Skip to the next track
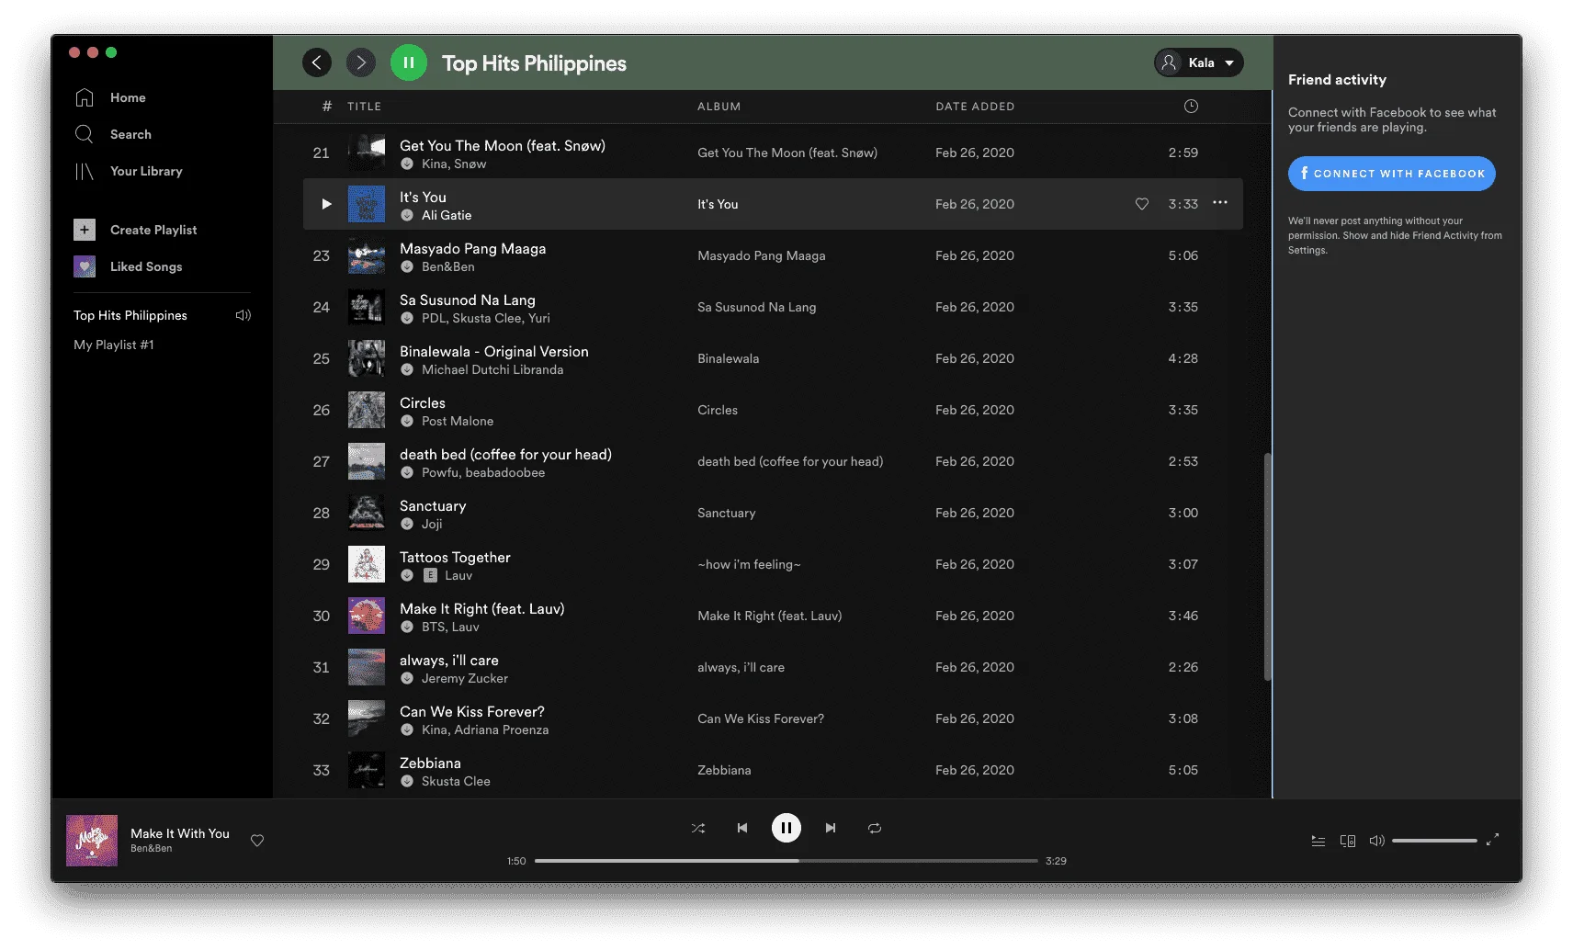 [x=831, y=828]
